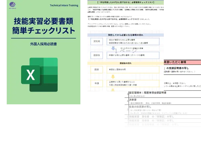Click the large Excel icon on the cover
Screen dimensions: 201x157
39,75
